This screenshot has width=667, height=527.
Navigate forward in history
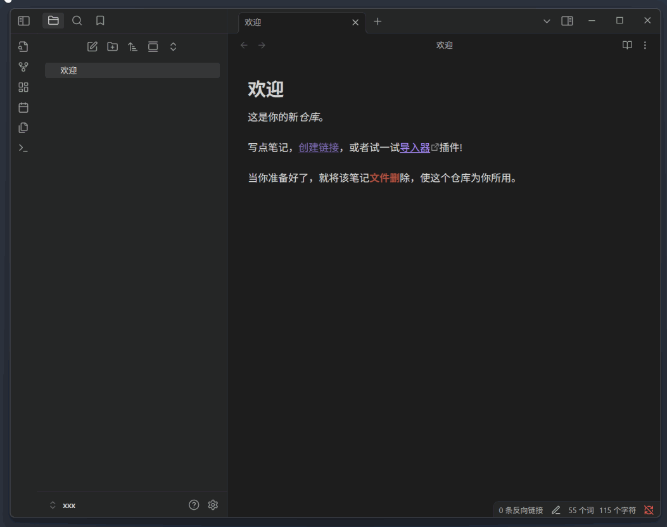pyautogui.click(x=262, y=45)
